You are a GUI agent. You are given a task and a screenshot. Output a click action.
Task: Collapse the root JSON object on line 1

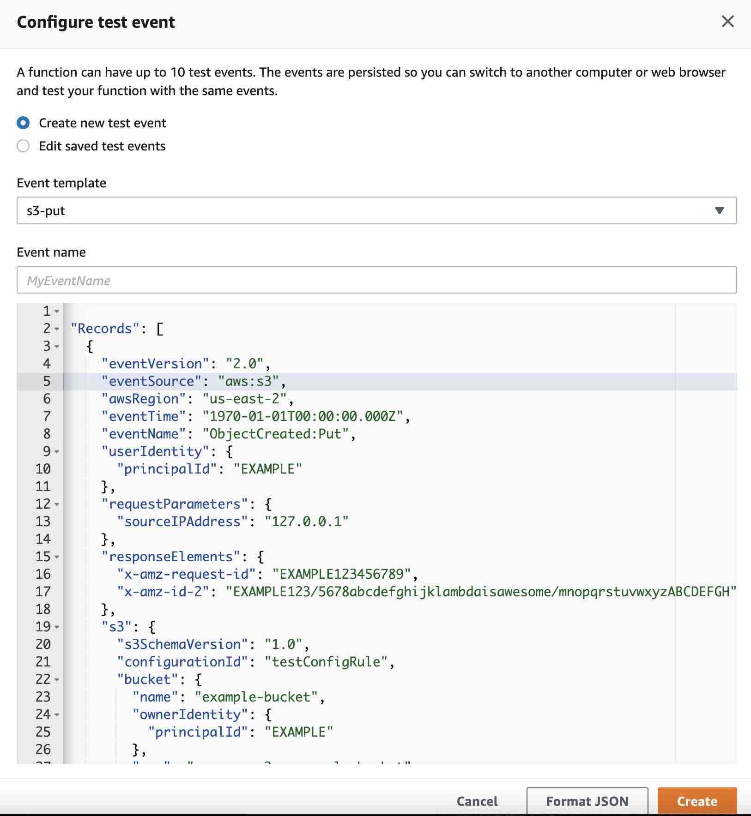pyautogui.click(x=56, y=312)
